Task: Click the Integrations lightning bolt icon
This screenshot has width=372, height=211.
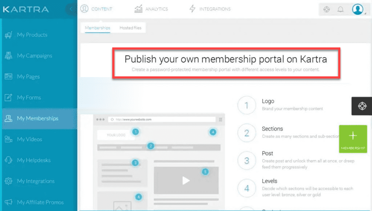Action: click(192, 9)
